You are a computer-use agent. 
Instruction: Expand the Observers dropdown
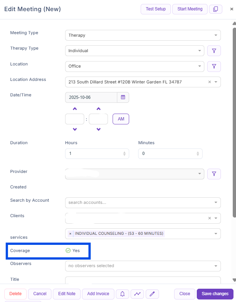tap(215, 266)
